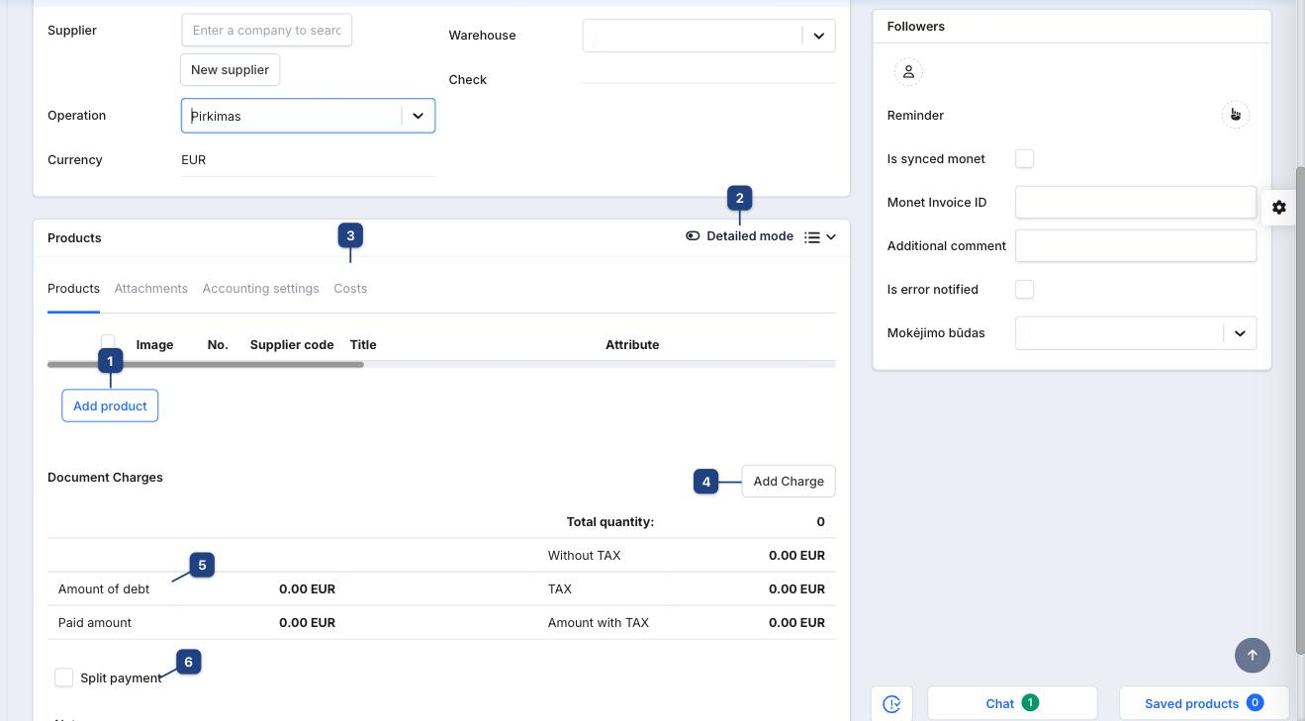
Task: Check the Is synced monet checkbox
Action: [x=1025, y=158]
